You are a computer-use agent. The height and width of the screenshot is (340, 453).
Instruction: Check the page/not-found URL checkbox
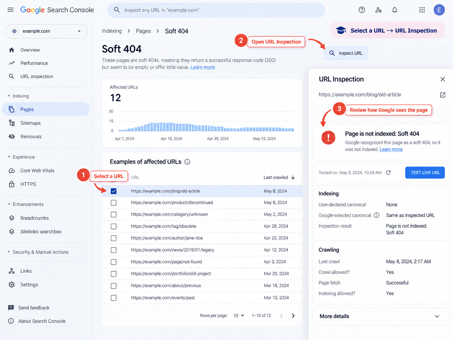114,262
